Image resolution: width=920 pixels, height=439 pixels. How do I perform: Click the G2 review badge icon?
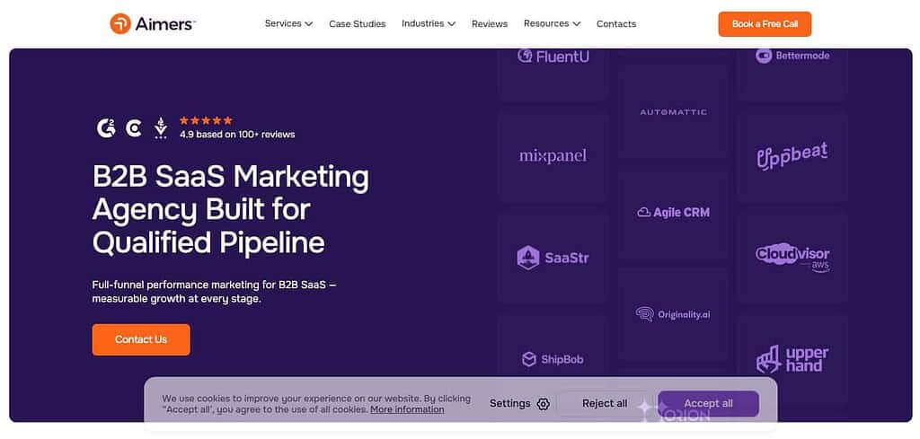click(106, 127)
